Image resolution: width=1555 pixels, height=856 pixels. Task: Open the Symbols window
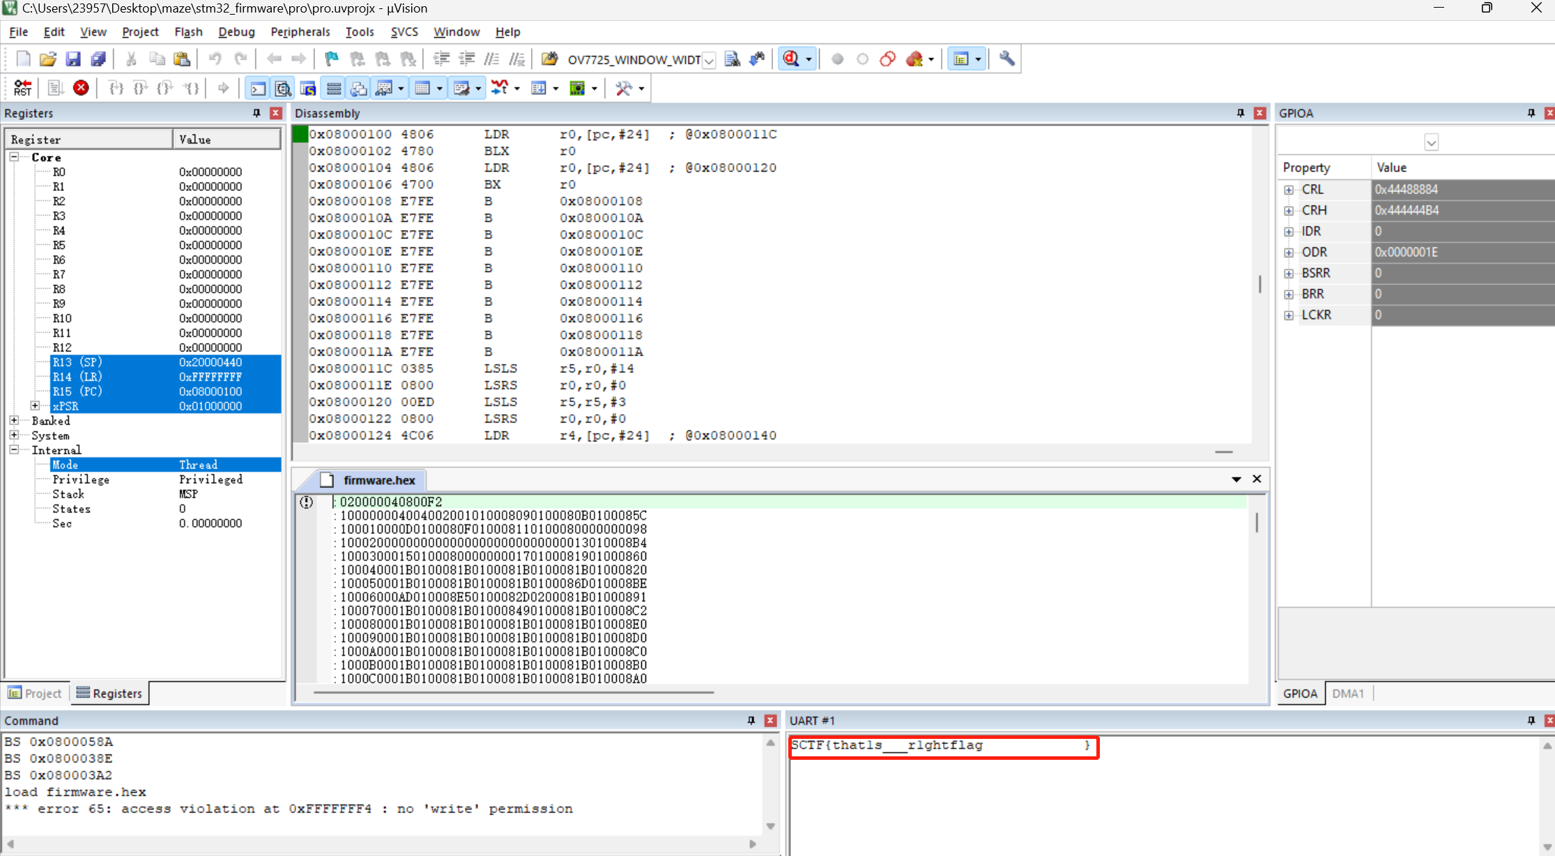pos(308,89)
